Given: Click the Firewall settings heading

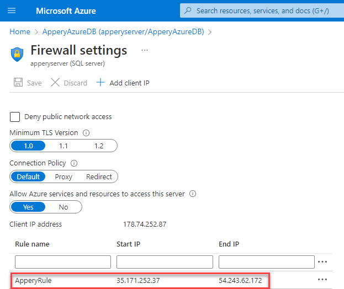Looking at the screenshot, I should coord(79,50).
